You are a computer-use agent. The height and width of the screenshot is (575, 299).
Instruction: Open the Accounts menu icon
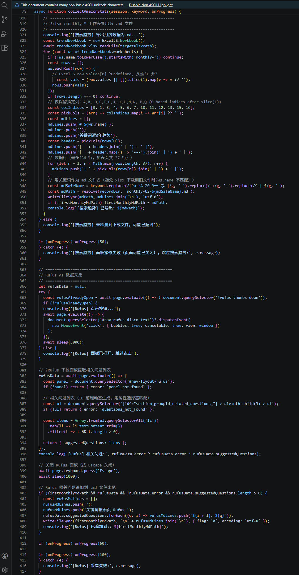click(5, 556)
